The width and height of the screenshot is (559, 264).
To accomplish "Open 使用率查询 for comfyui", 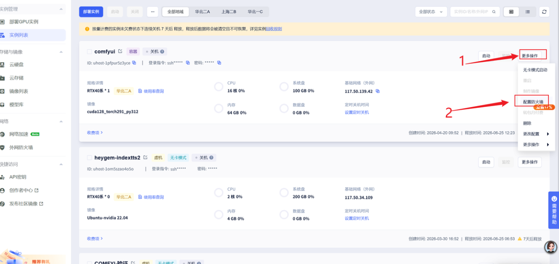I will point(151,91).
